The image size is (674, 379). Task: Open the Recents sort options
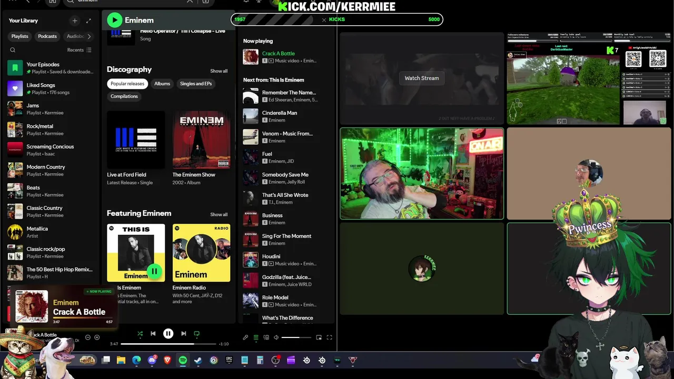[x=80, y=50]
